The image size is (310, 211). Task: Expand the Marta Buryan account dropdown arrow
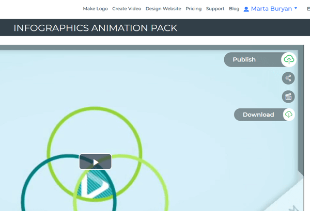coord(296,8)
